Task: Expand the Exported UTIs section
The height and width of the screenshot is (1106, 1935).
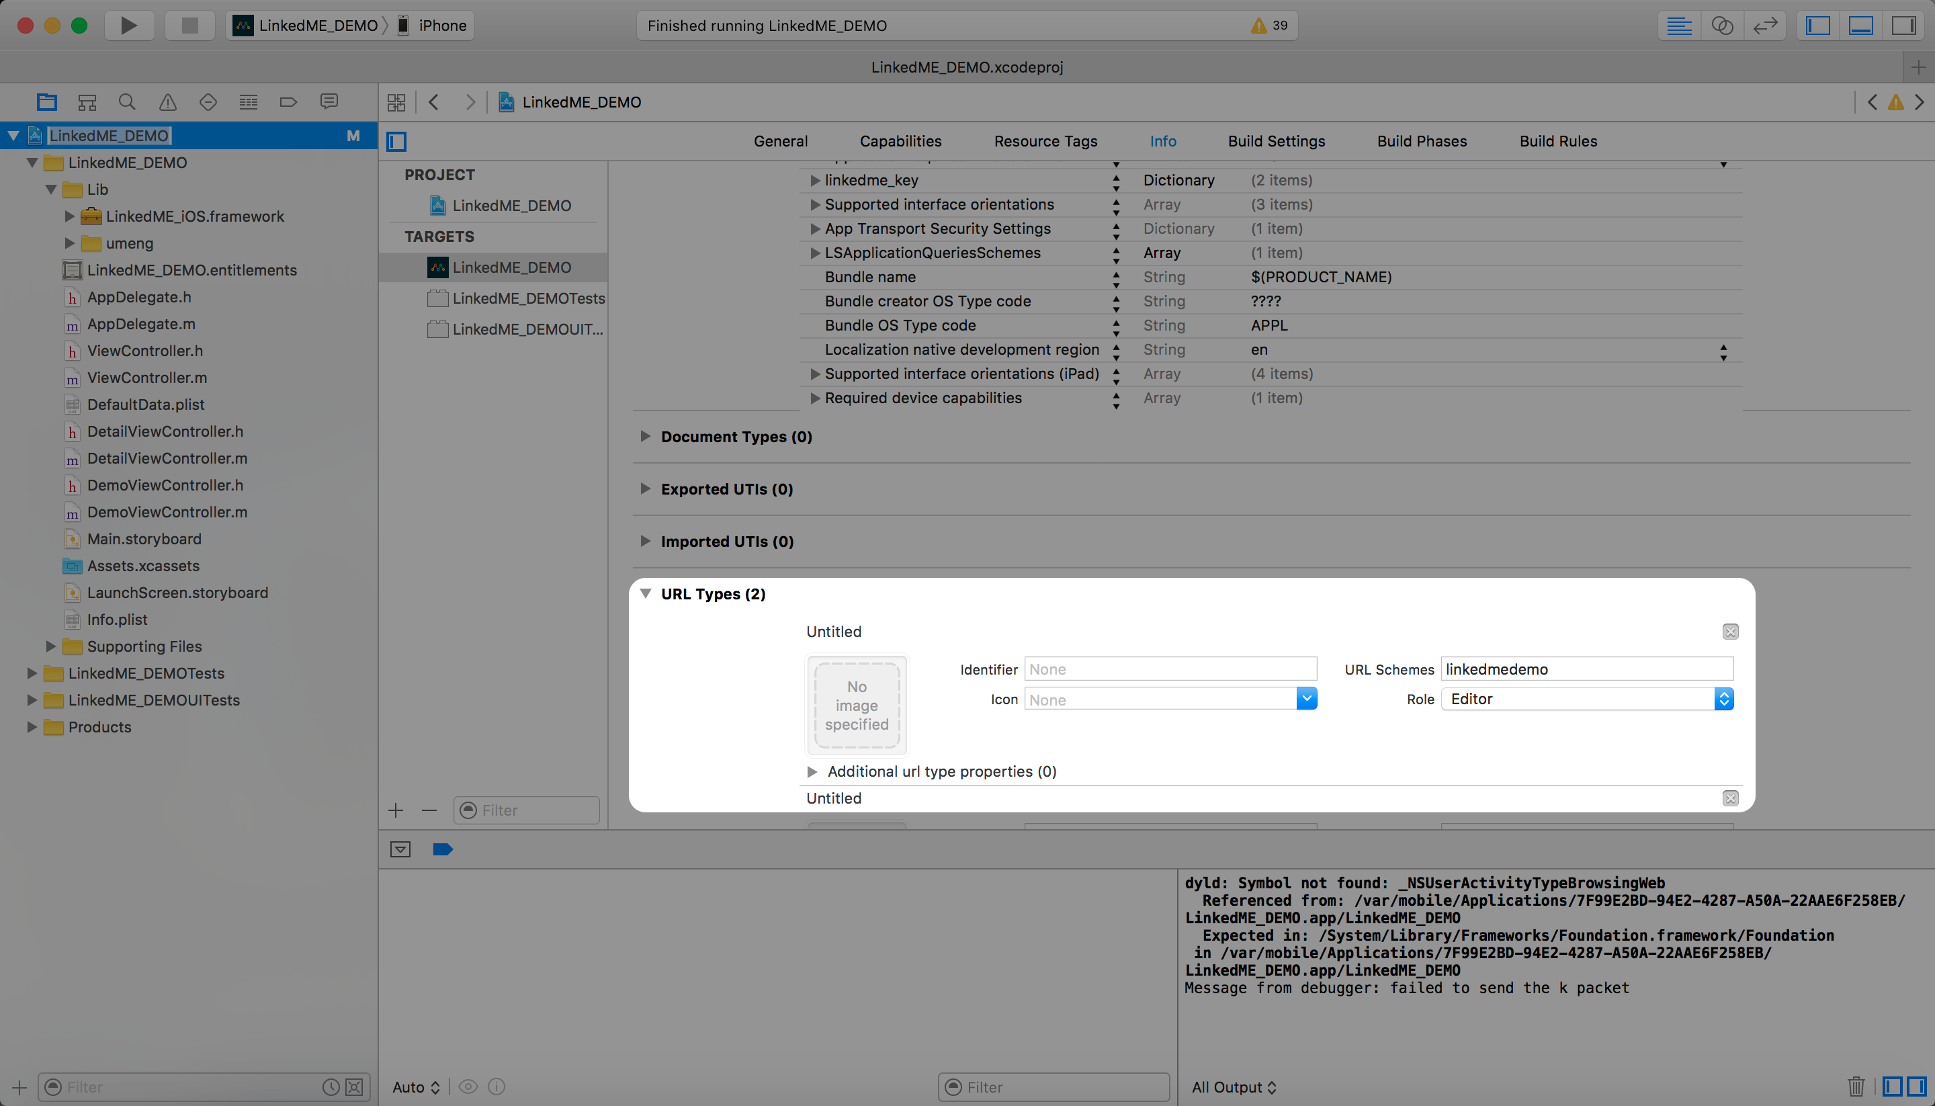Action: [x=645, y=488]
